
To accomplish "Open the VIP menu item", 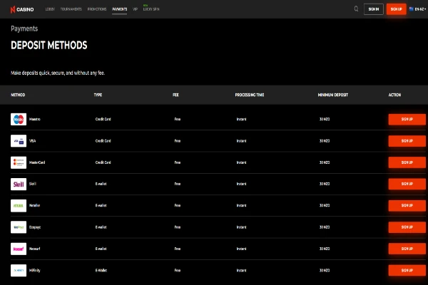I will (x=135, y=9).
